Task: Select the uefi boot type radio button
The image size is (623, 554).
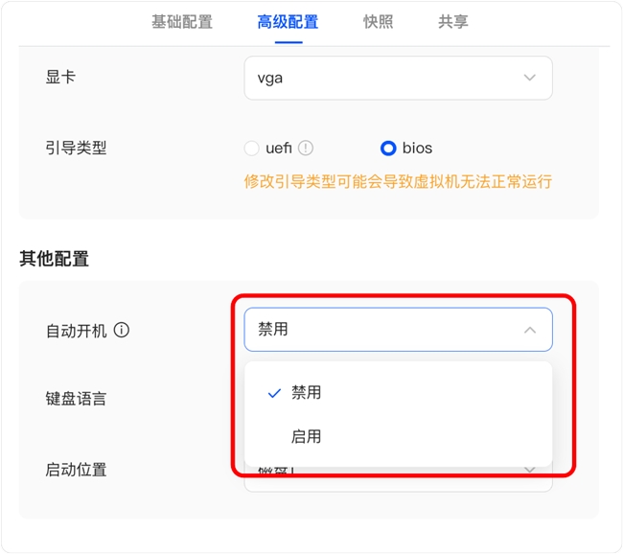Action: point(252,149)
